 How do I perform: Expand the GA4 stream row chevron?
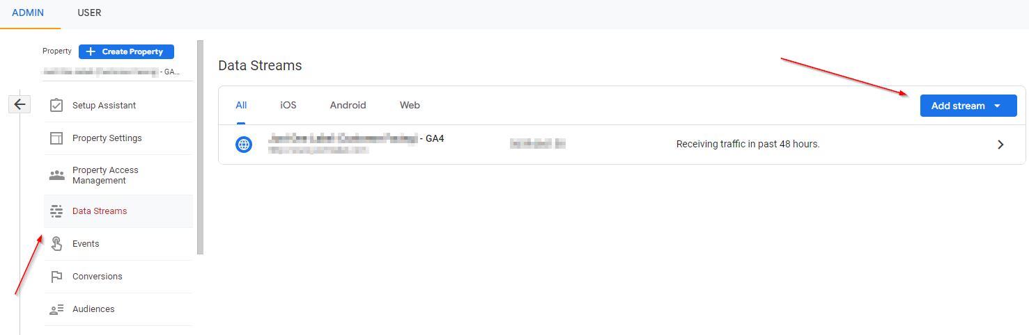pyautogui.click(x=1000, y=145)
